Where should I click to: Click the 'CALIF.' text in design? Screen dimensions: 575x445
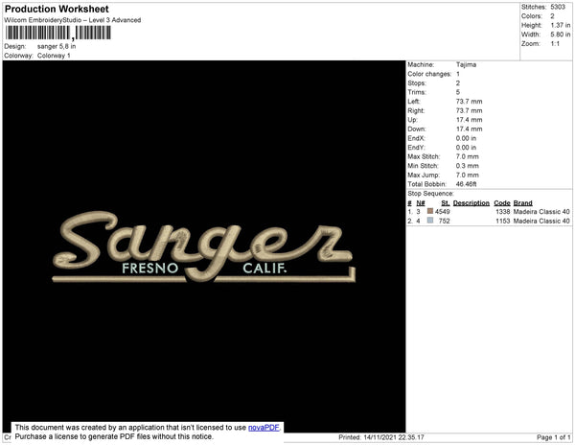point(264,269)
